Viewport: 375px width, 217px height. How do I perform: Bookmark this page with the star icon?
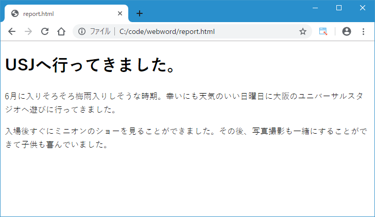point(303,31)
